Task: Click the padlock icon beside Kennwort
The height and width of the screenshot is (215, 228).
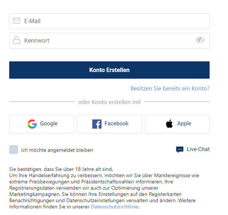Action: pos(17,40)
